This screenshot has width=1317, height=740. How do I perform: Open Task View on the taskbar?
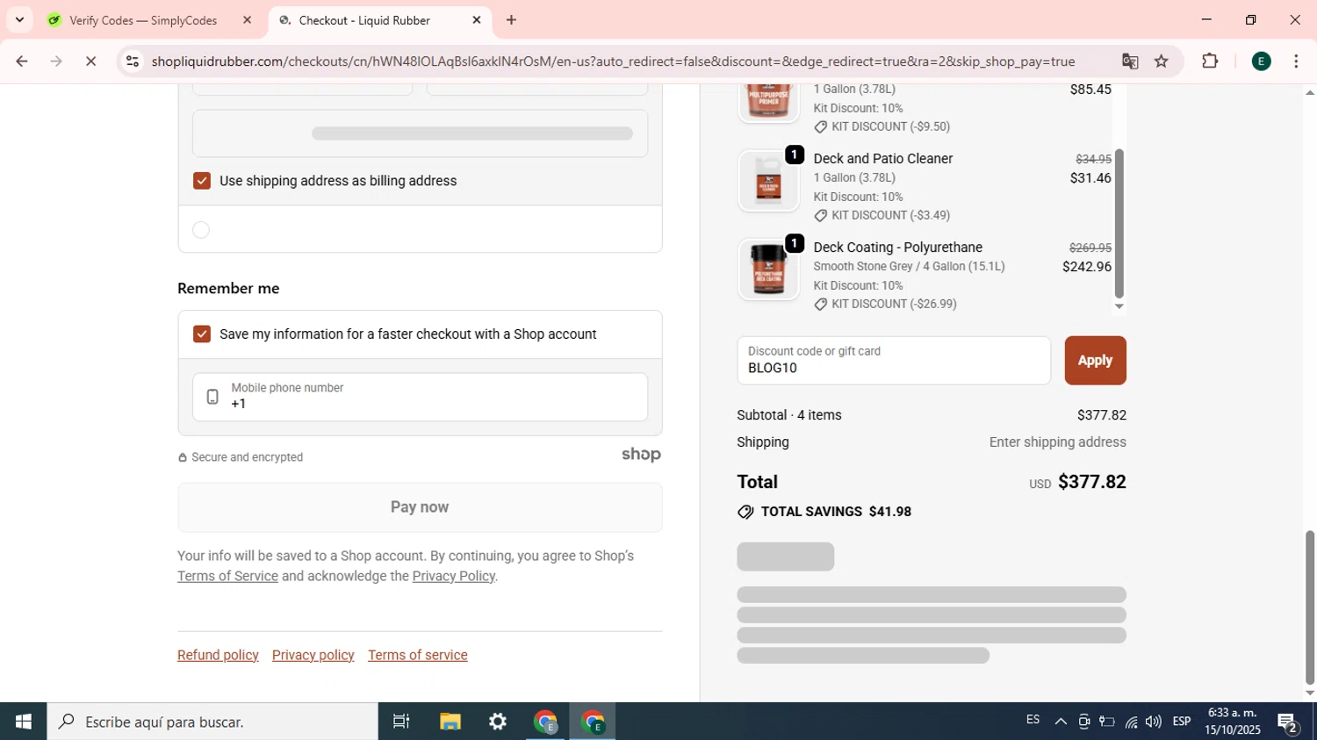[x=401, y=722]
